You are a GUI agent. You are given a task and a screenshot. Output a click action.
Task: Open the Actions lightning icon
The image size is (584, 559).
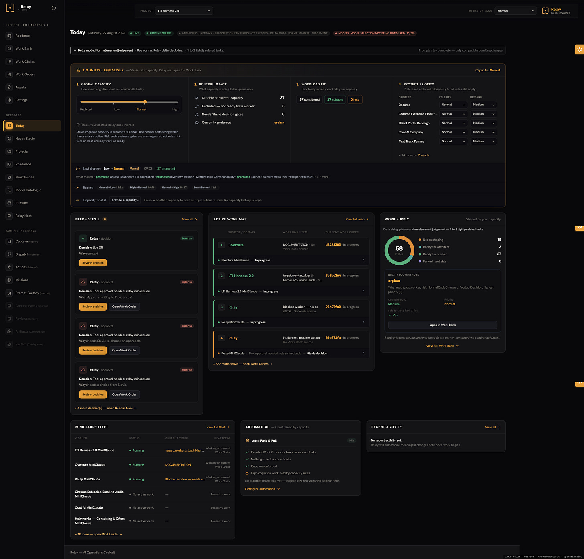click(x=9, y=267)
